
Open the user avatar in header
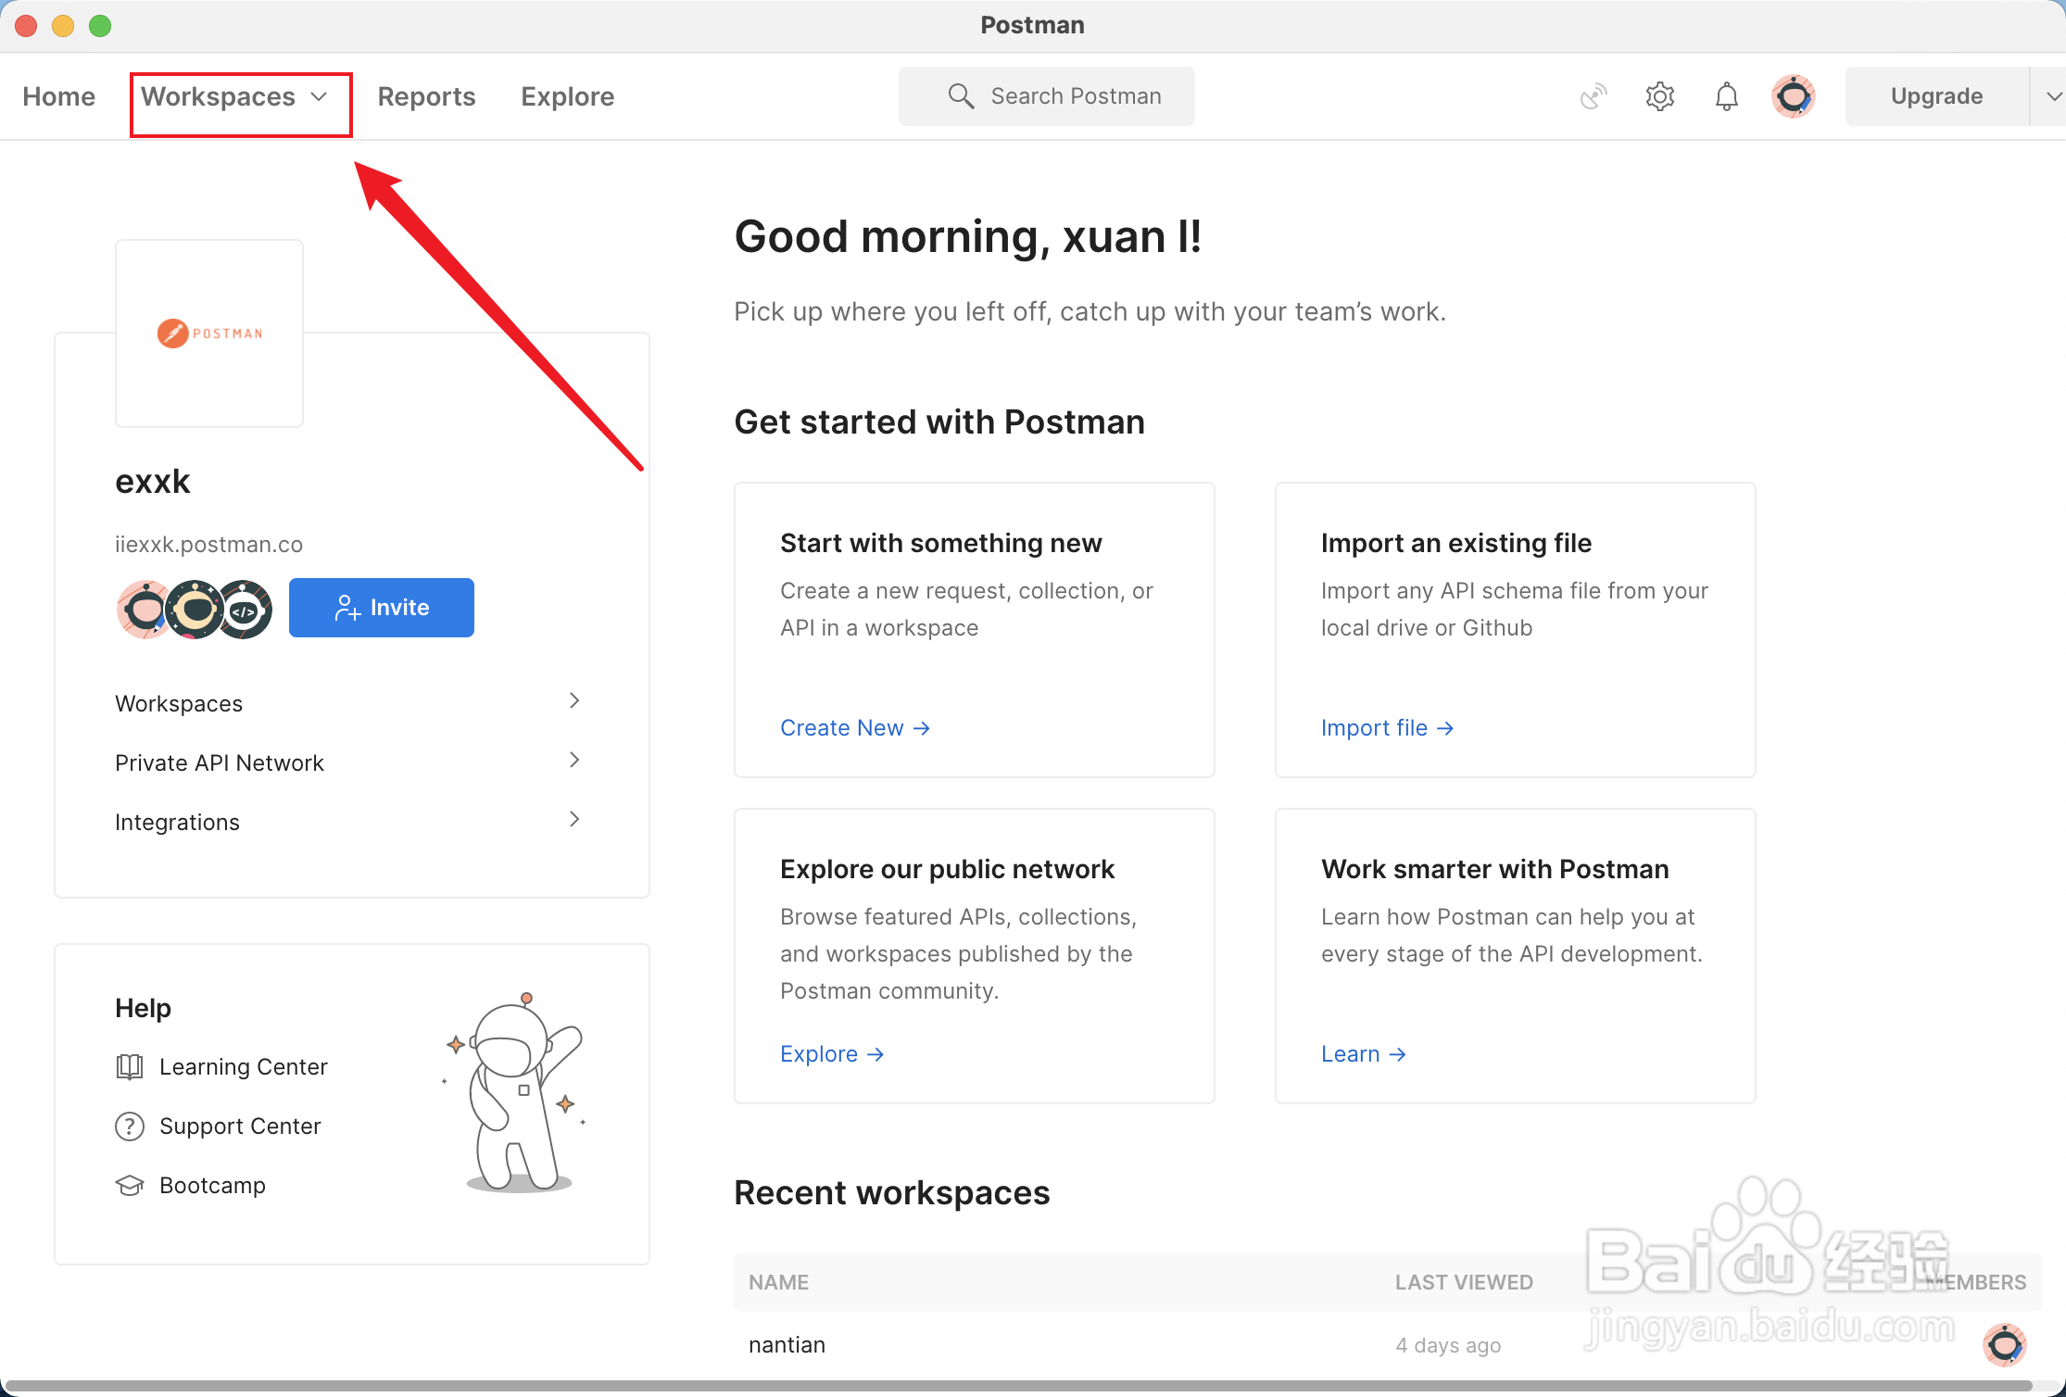click(1793, 96)
